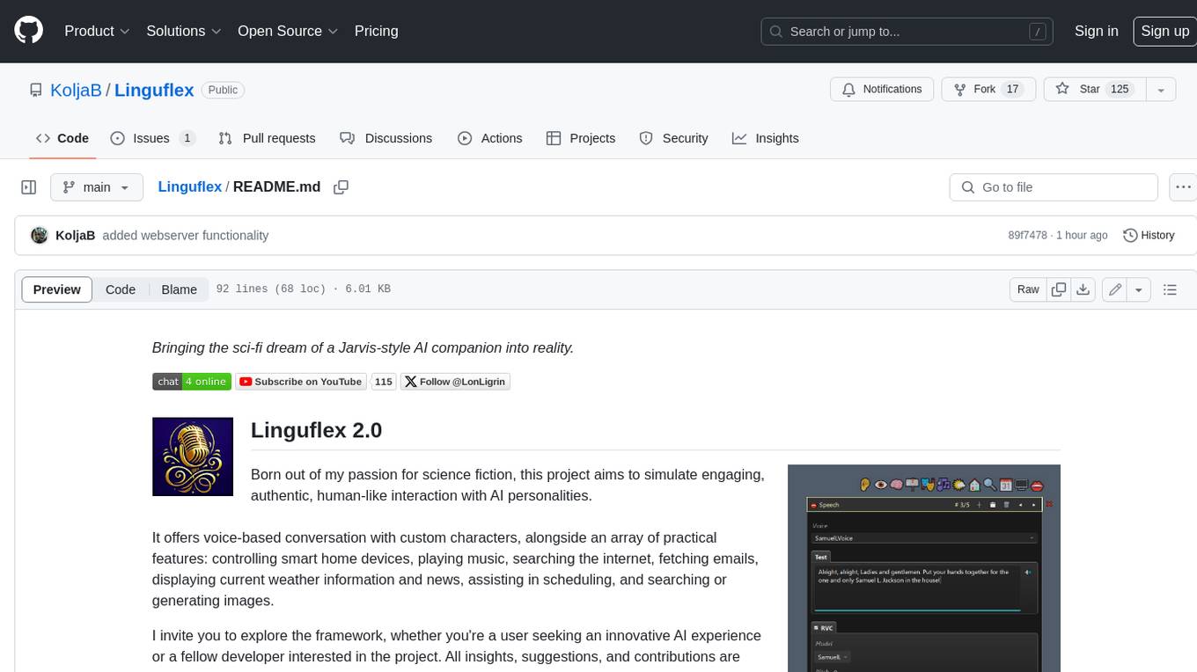Viewport: 1197px width, 672px height.
Task: Open the Raw file view
Action: click(x=1028, y=289)
